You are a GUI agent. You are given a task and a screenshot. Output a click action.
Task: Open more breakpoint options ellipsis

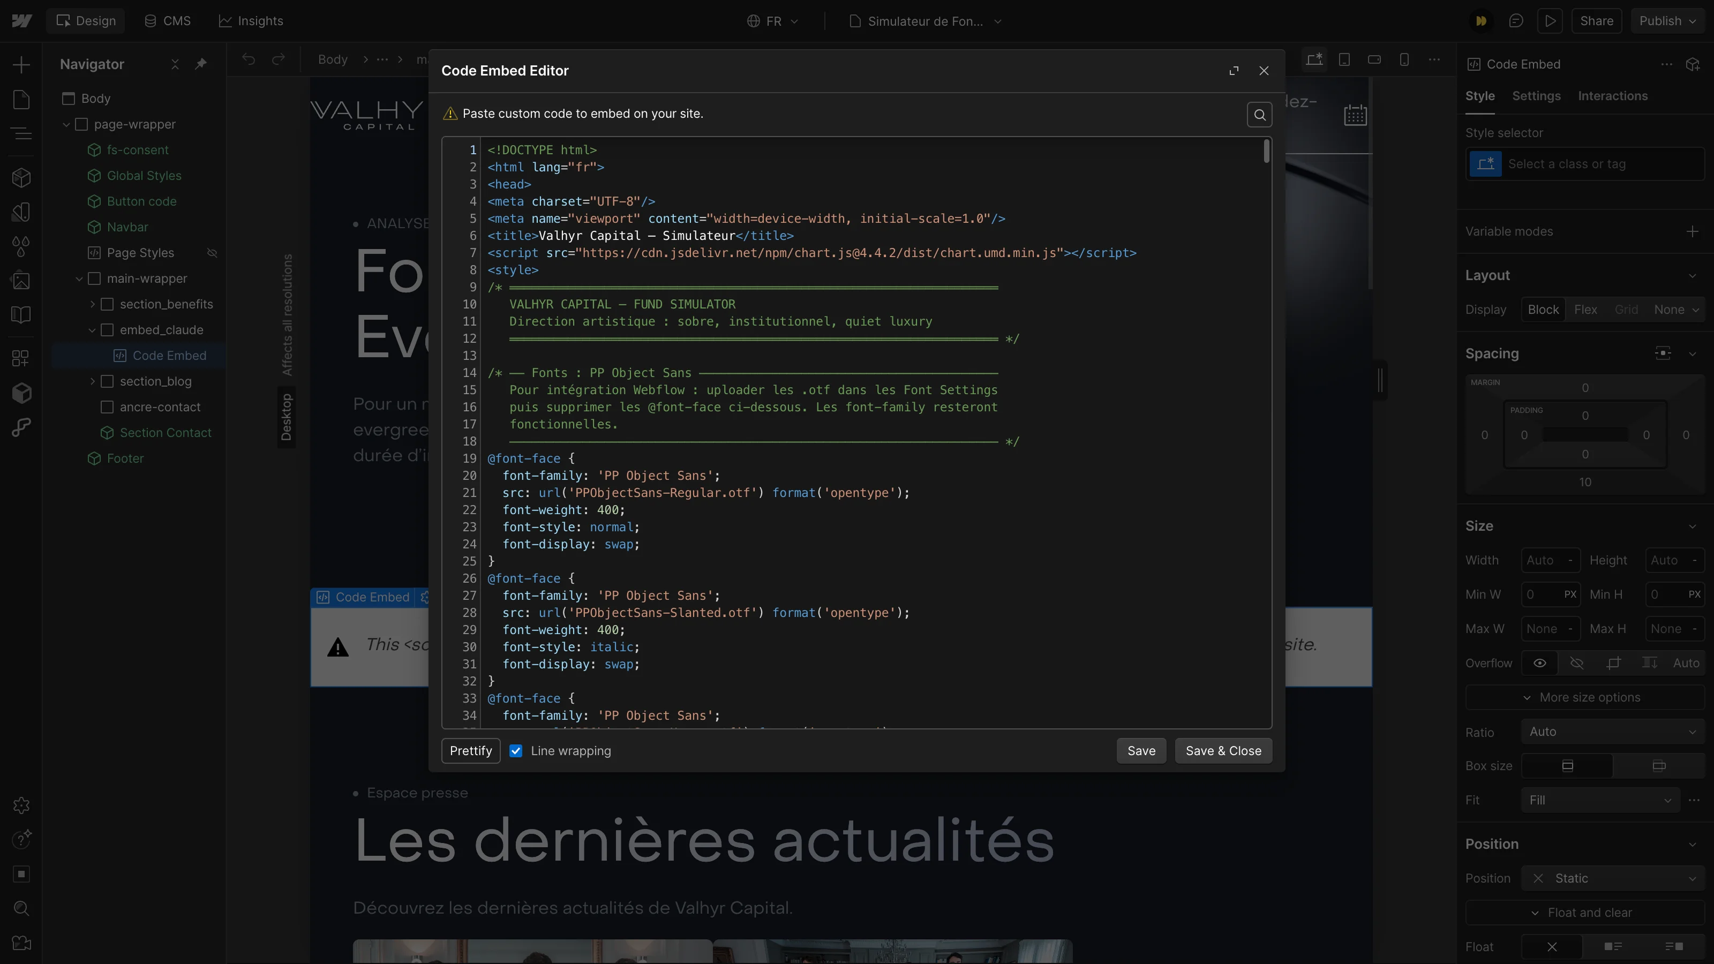1434,59
